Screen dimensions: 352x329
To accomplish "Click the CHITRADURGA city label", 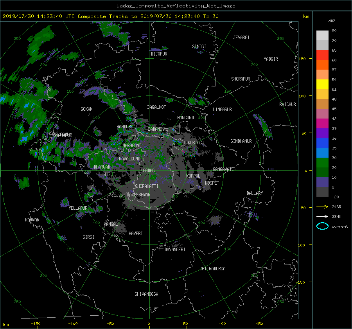I will pyautogui.click(x=213, y=269).
